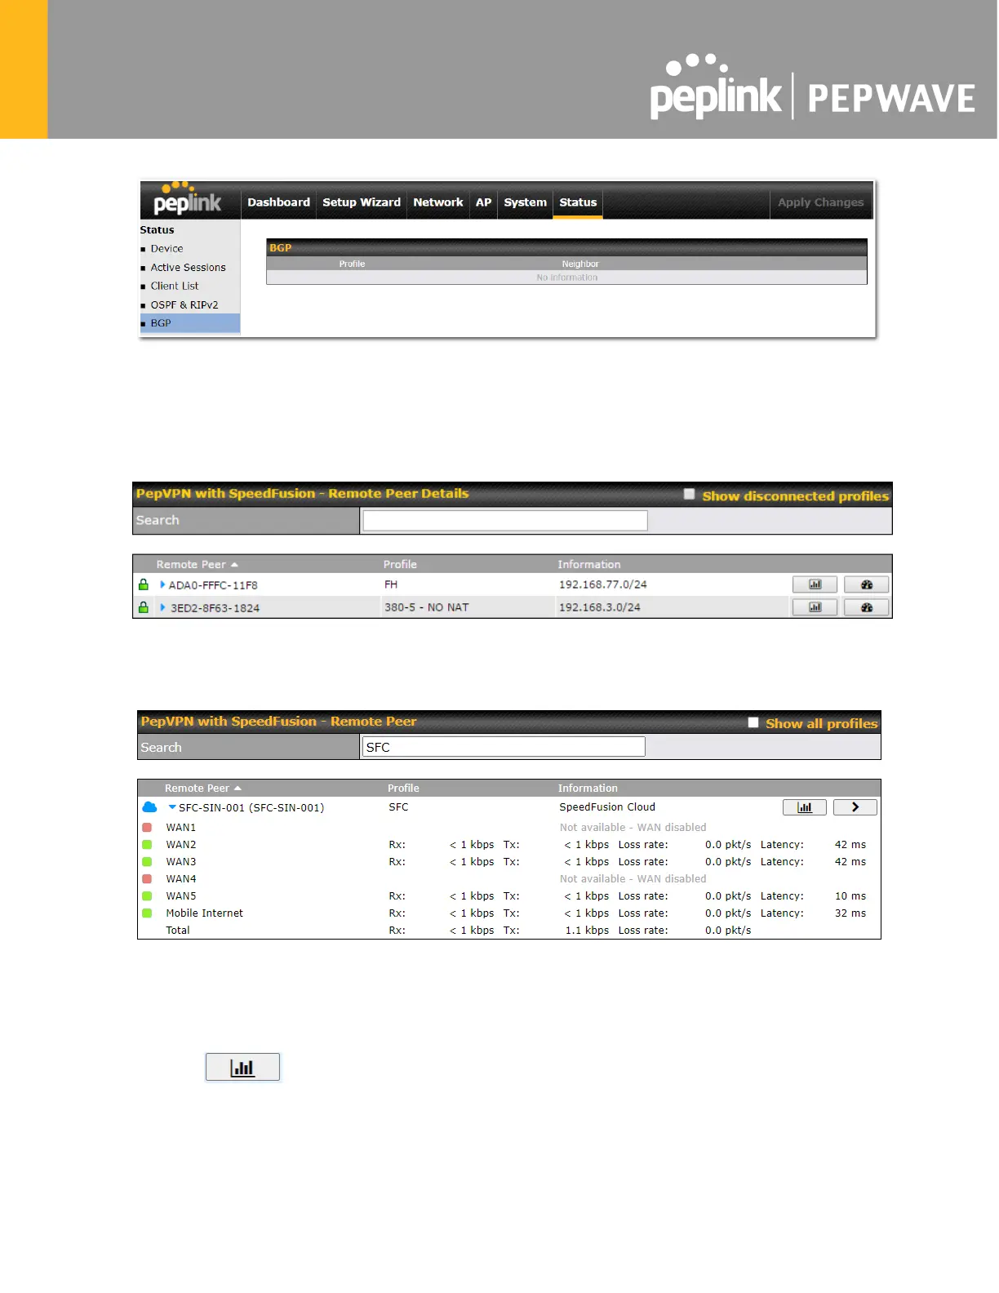Click right arrow button in SFC-SIN-001 row
999x1293 pixels.
click(x=855, y=807)
